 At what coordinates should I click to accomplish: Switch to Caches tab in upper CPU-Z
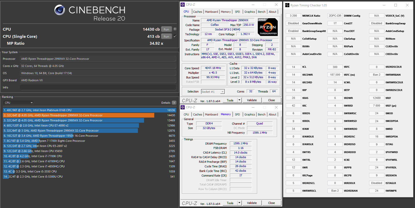(x=197, y=12)
